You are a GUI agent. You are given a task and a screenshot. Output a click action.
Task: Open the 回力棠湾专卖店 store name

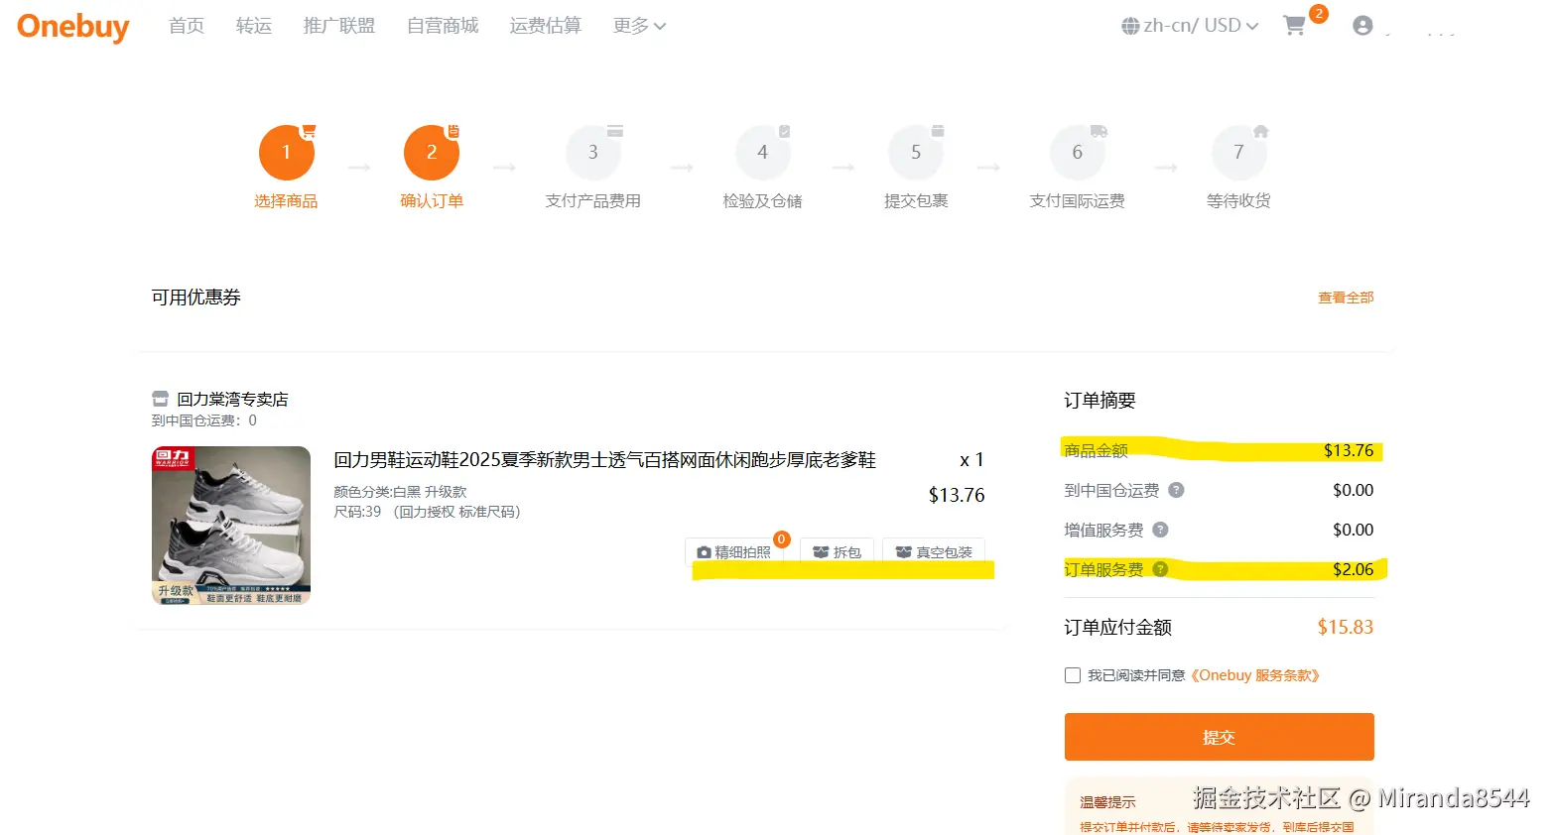coord(232,399)
